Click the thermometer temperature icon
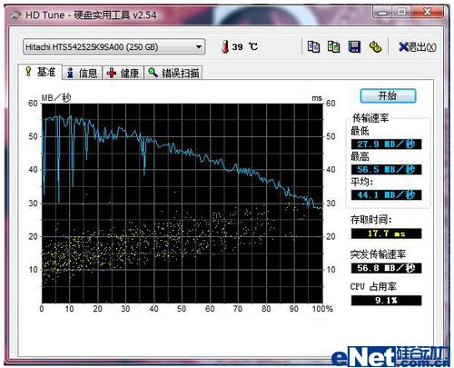Viewport: 454px width, 368px height. pos(225,46)
